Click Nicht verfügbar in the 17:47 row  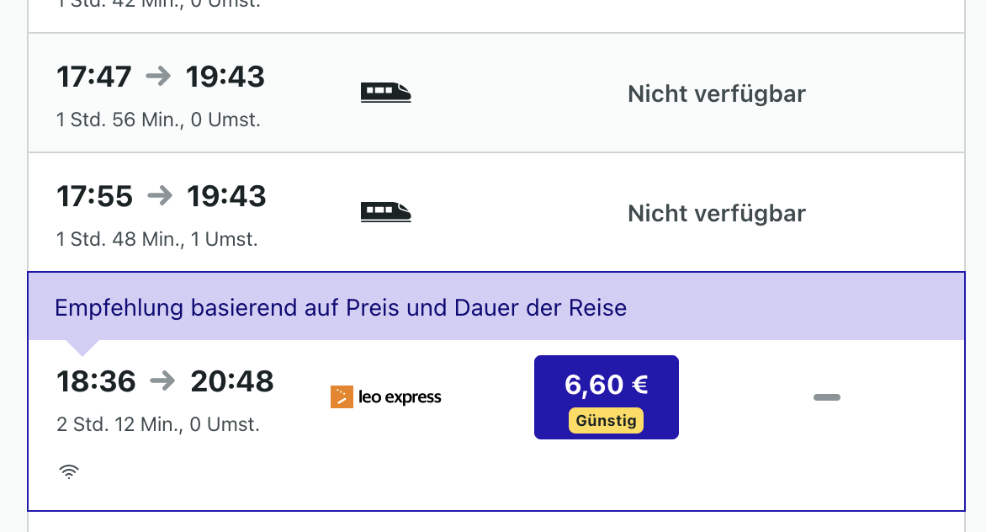717,94
